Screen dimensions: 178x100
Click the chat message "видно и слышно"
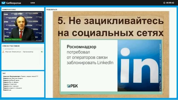(16, 88)
